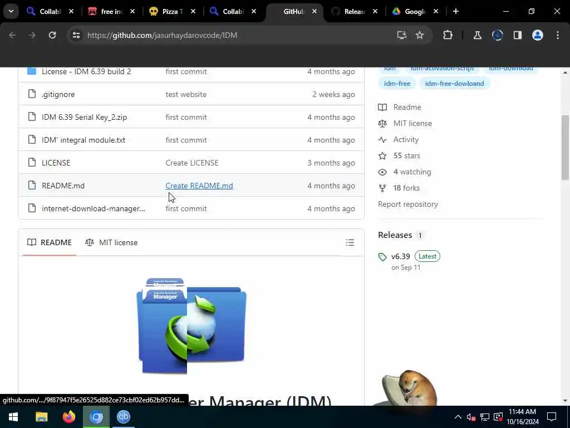Open qBittorrent from the taskbar
Screen dimensions: 570x428
124,417
